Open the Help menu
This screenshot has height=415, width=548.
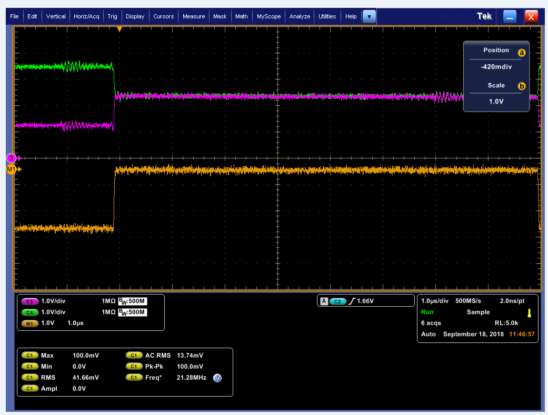pyautogui.click(x=351, y=16)
